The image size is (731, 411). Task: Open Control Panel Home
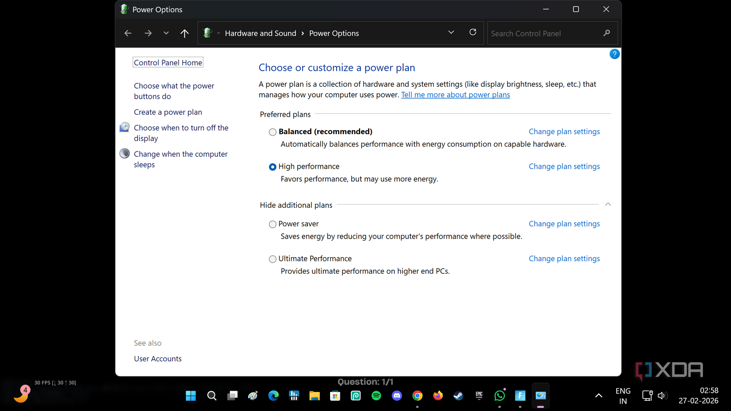pyautogui.click(x=168, y=62)
